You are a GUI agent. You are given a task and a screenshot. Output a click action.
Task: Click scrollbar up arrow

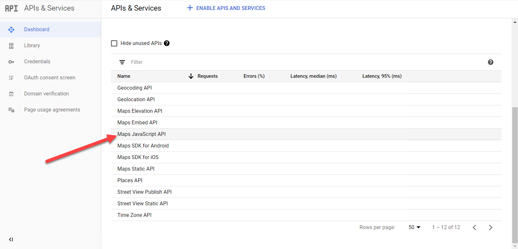[x=515, y=22]
